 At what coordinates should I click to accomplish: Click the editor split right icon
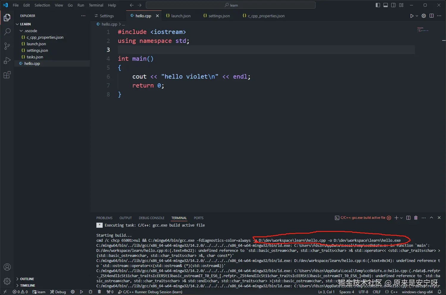pyautogui.click(x=431, y=16)
